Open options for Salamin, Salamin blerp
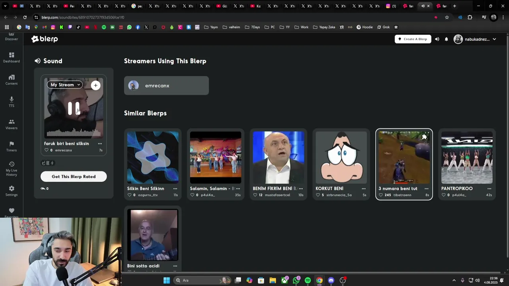This screenshot has width=509, height=286. click(238, 189)
